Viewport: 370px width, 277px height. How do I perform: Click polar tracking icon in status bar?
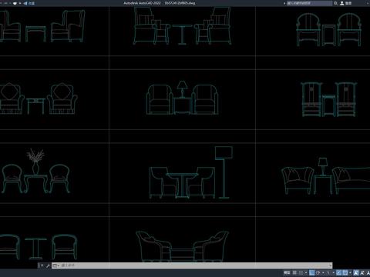[318, 272]
